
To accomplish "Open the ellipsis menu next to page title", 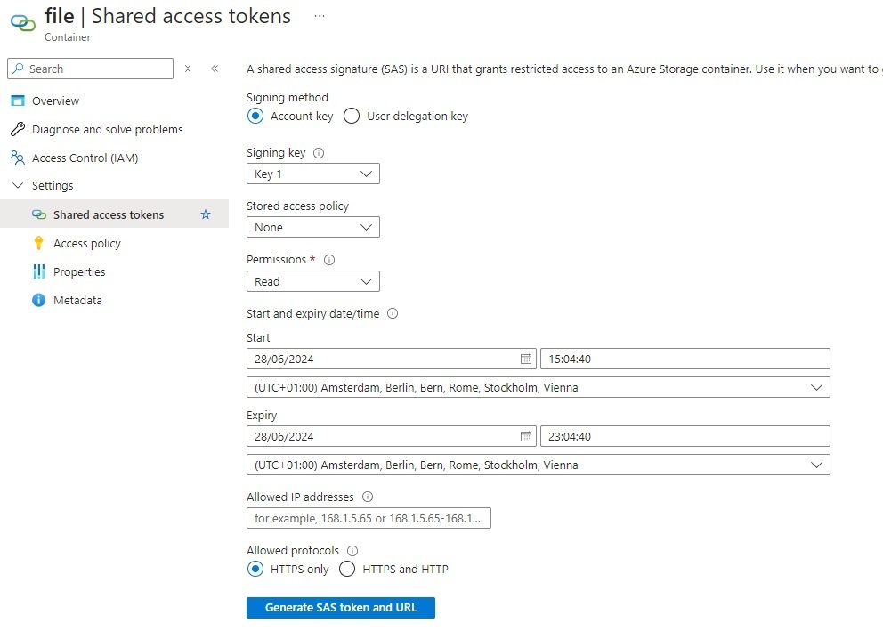I will click(x=318, y=15).
